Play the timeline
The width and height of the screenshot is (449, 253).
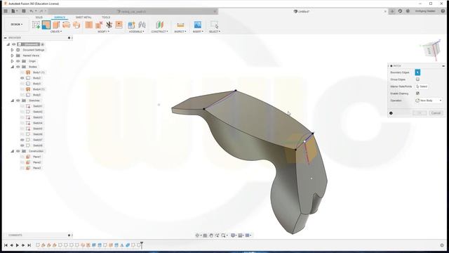pyautogui.click(x=17, y=245)
